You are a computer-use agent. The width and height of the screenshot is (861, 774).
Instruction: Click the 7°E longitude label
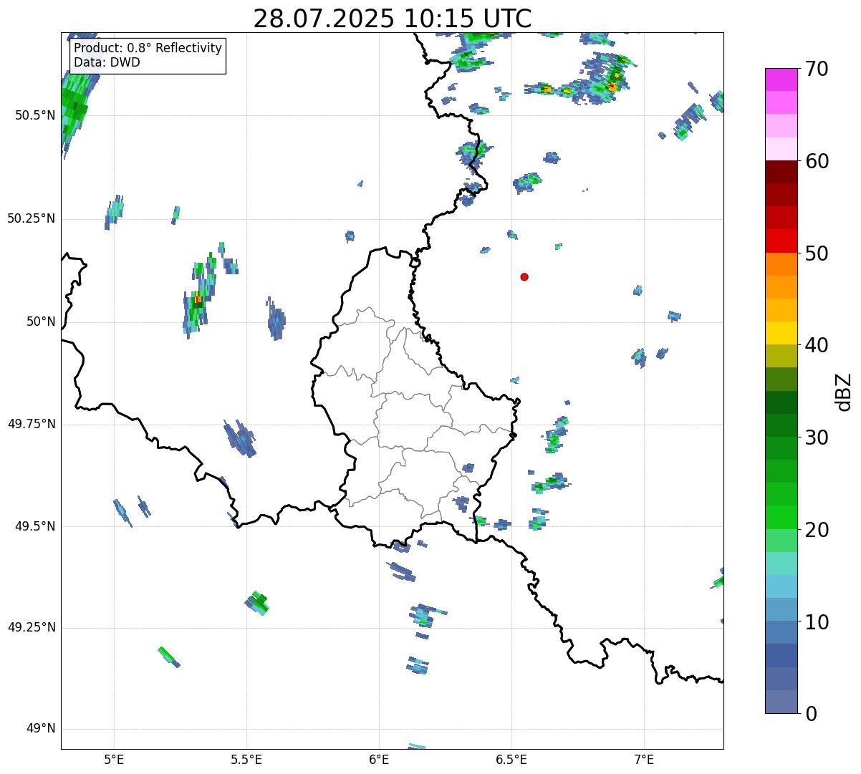(x=644, y=760)
